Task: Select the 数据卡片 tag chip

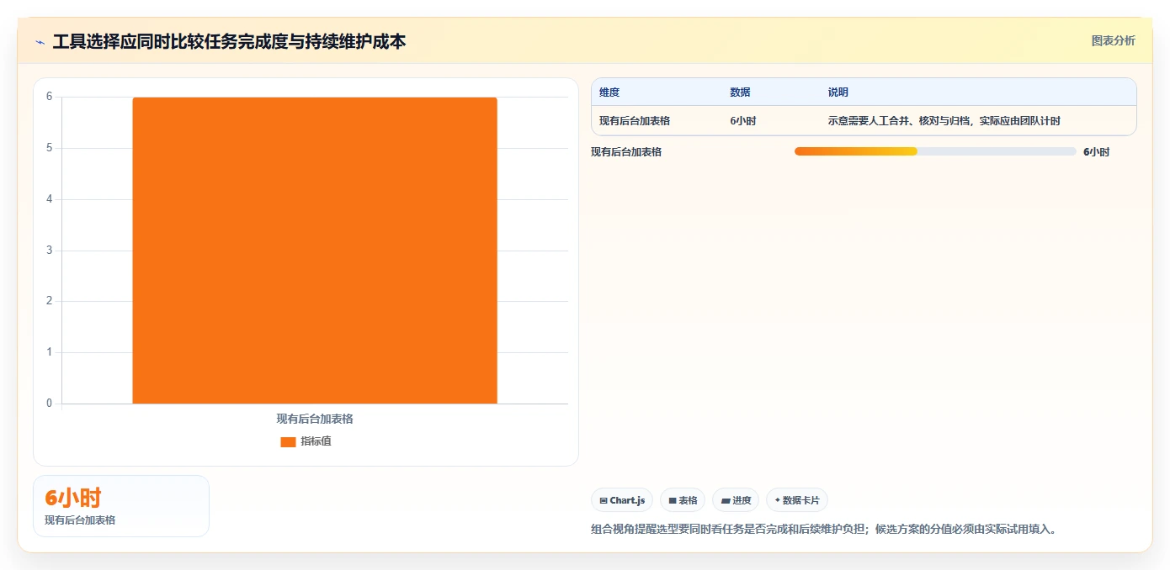Action: click(x=797, y=500)
